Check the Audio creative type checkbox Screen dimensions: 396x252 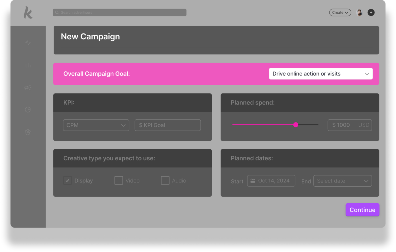[165, 180]
